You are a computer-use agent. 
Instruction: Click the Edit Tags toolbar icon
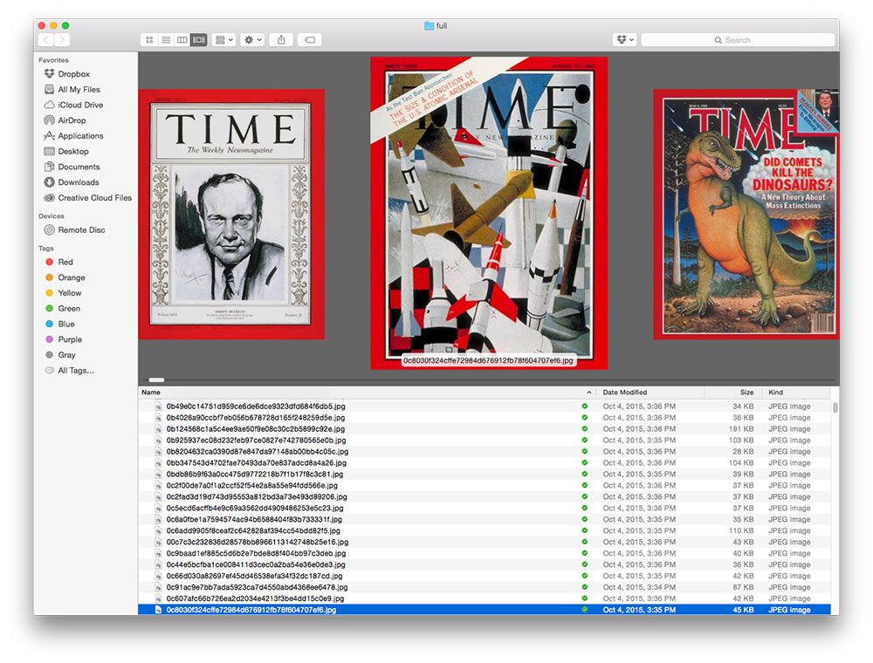coord(310,40)
